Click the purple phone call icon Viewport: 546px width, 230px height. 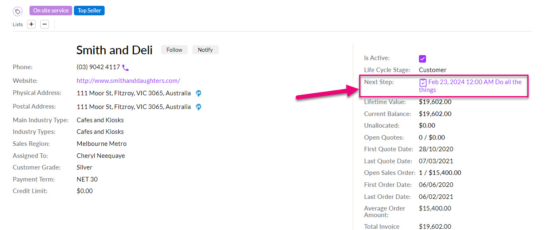coord(125,68)
